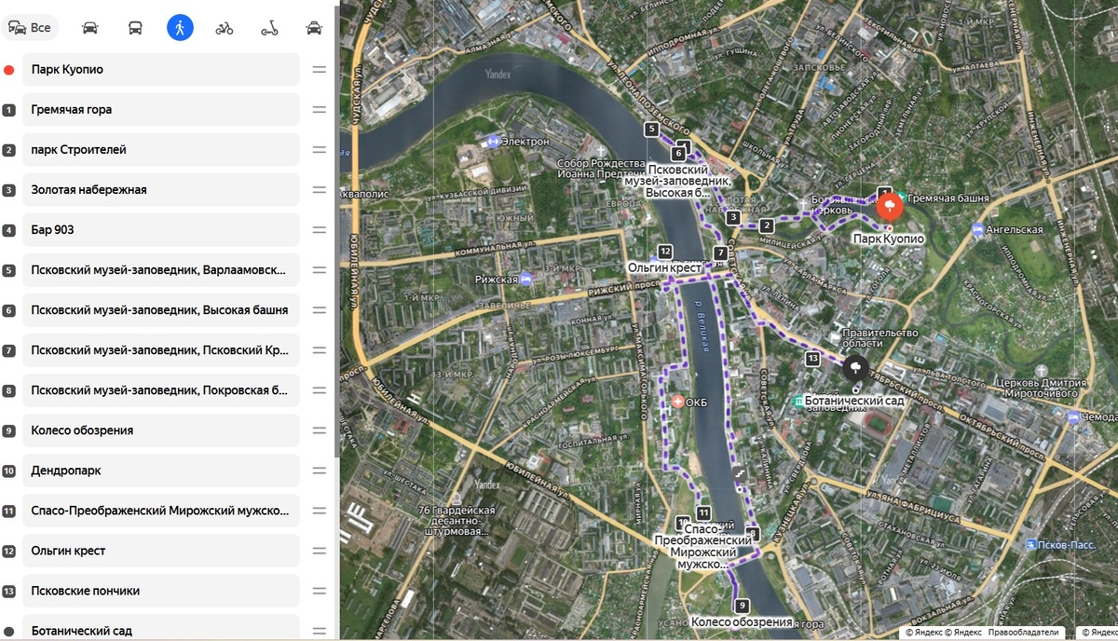Screen dimensions: 1118x641
Task: Switch to public transport bus mode
Action: click(135, 28)
